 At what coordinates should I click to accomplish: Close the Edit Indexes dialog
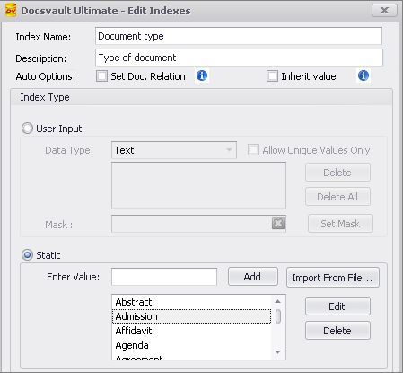pyautogui.click(x=384, y=11)
